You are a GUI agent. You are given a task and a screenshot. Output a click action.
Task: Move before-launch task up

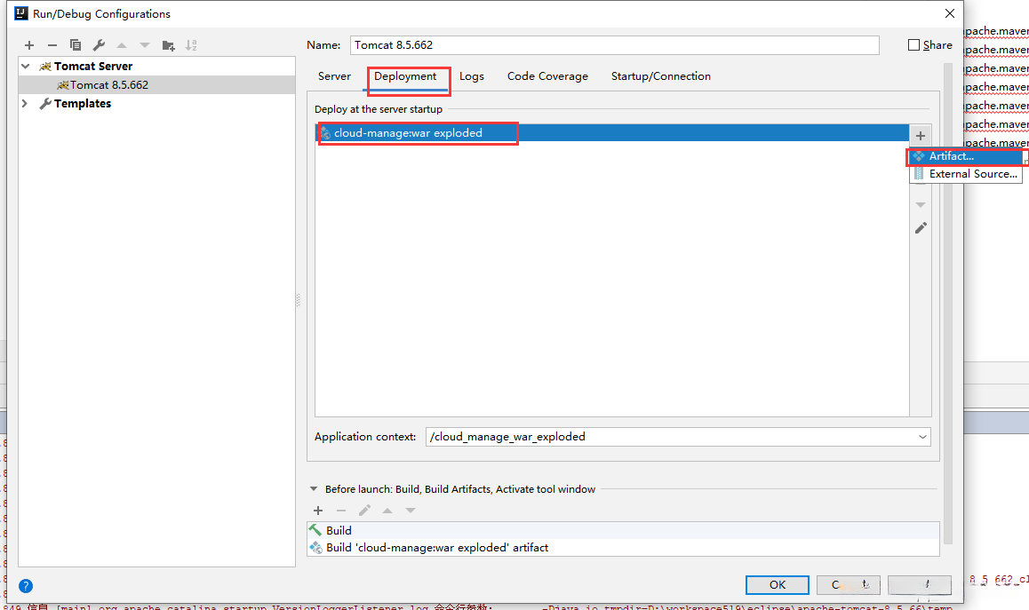click(x=387, y=511)
